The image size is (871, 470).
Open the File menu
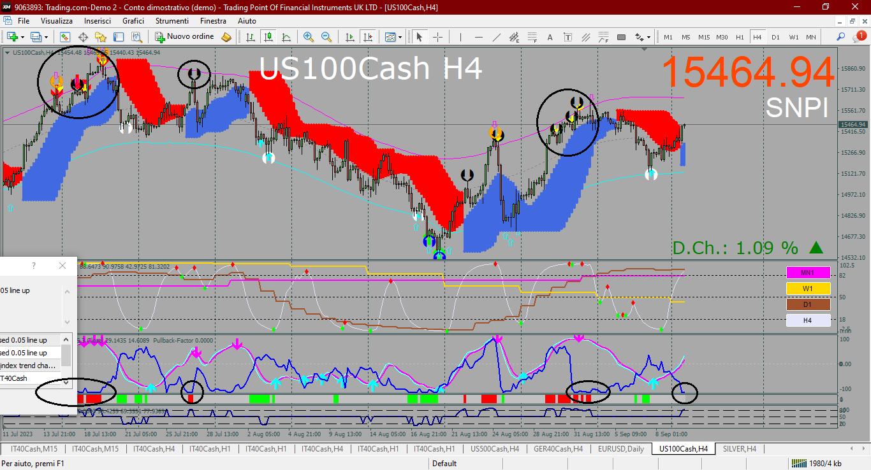(x=24, y=21)
